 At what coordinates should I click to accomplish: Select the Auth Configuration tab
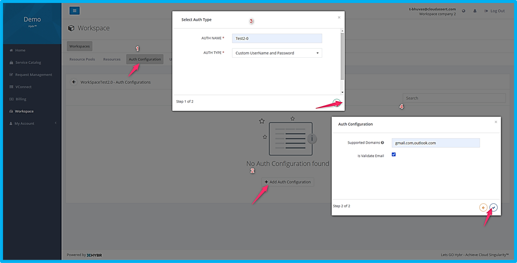[145, 59]
